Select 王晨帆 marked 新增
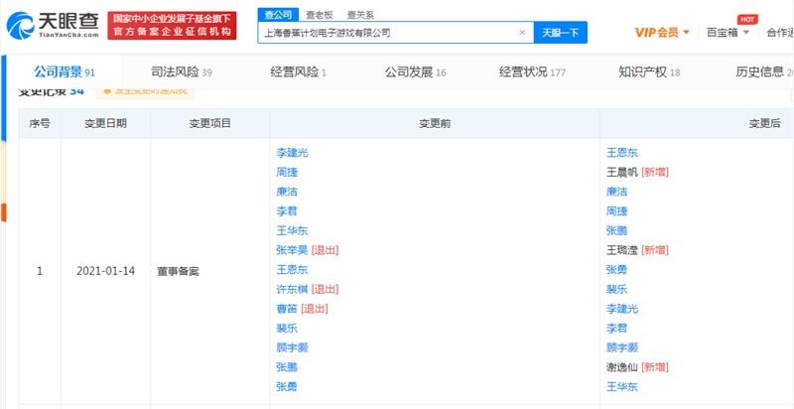Image resolution: width=794 pixels, height=409 pixels. pos(622,172)
